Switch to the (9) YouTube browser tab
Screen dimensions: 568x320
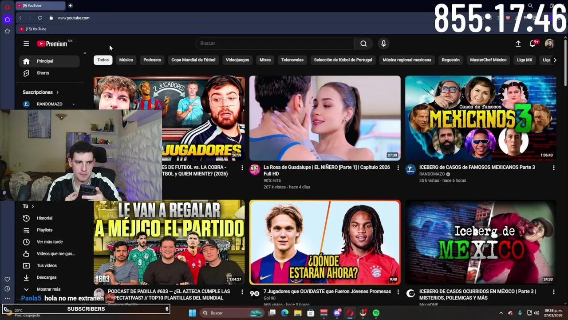[x=40, y=6]
